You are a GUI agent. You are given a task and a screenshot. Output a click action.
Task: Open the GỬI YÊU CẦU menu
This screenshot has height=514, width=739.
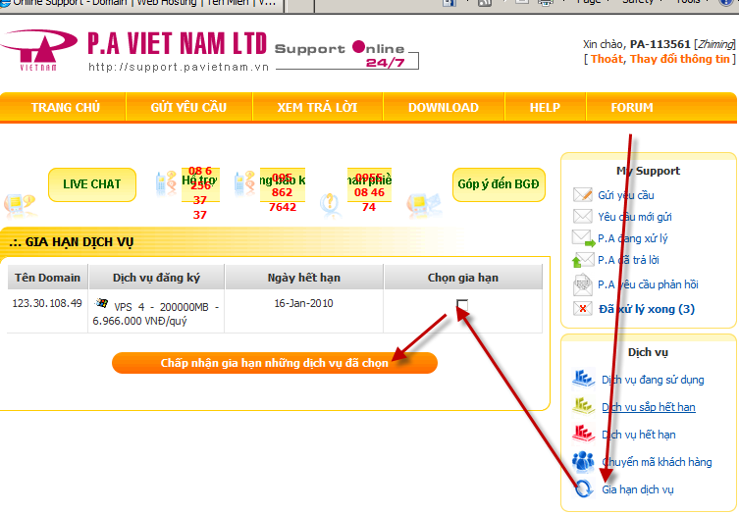[188, 108]
